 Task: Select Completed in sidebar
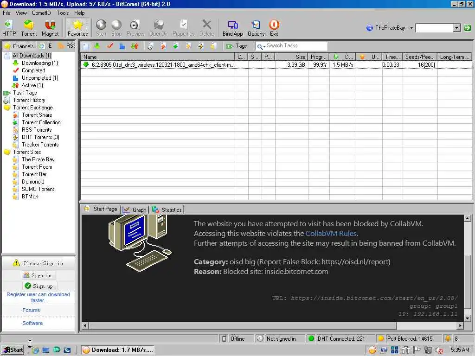click(33, 70)
